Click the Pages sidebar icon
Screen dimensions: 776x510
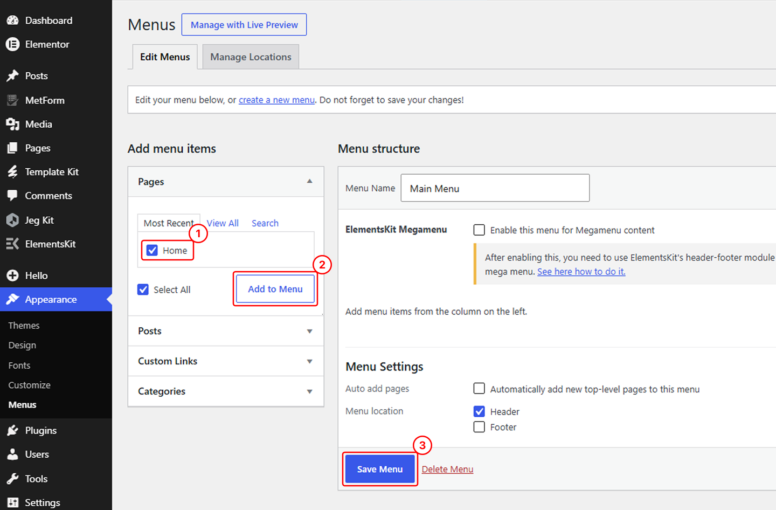point(12,148)
